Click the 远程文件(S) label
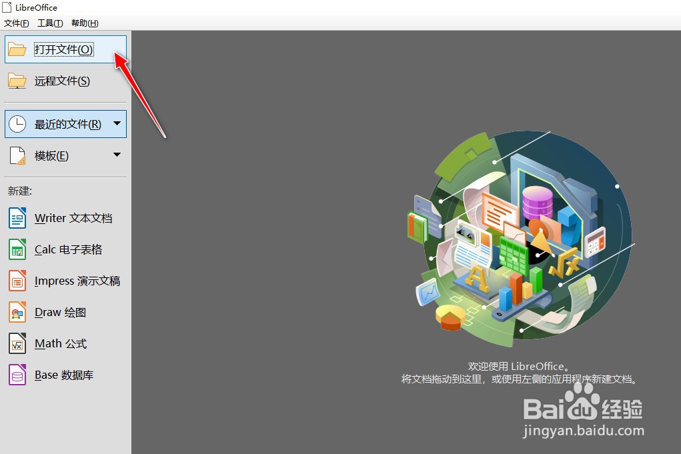Screen dimensions: 681x454 click(x=62, y=81)
